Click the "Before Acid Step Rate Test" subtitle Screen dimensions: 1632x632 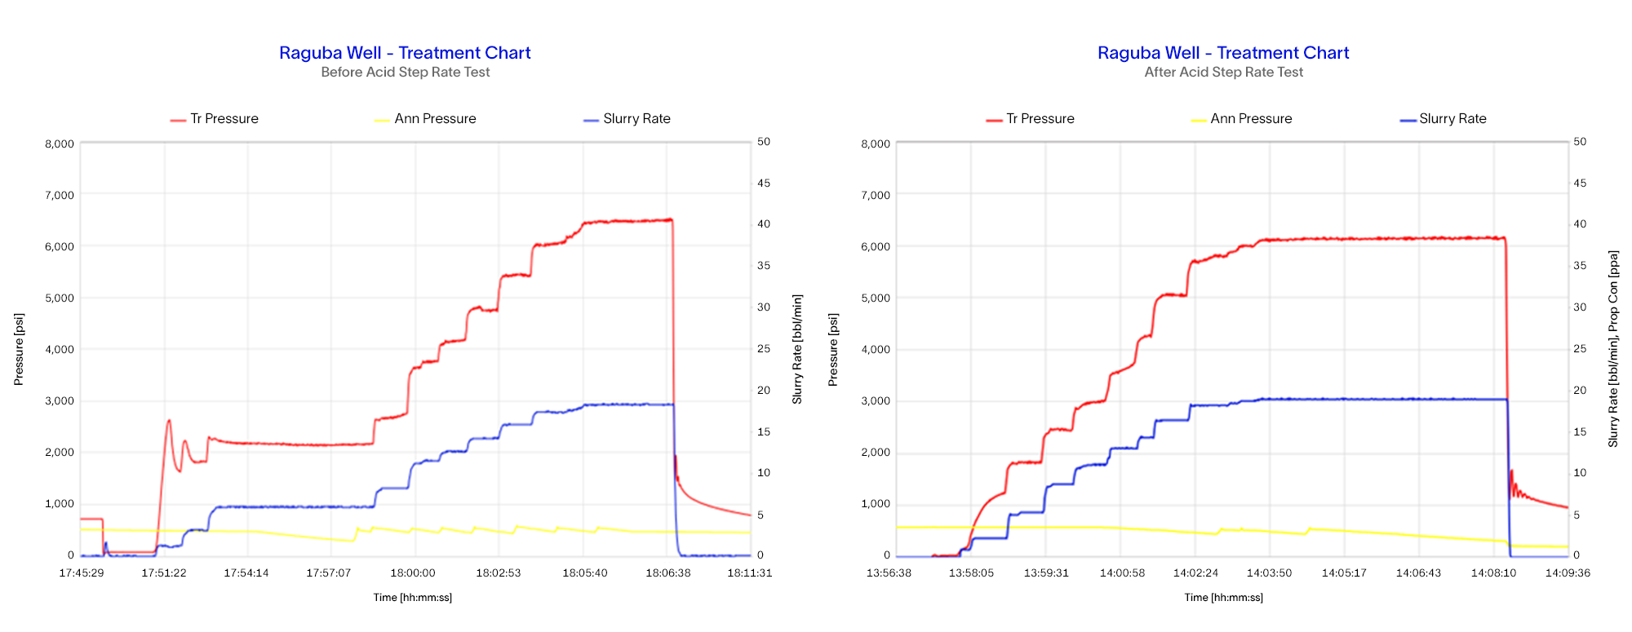click(405, 73)
